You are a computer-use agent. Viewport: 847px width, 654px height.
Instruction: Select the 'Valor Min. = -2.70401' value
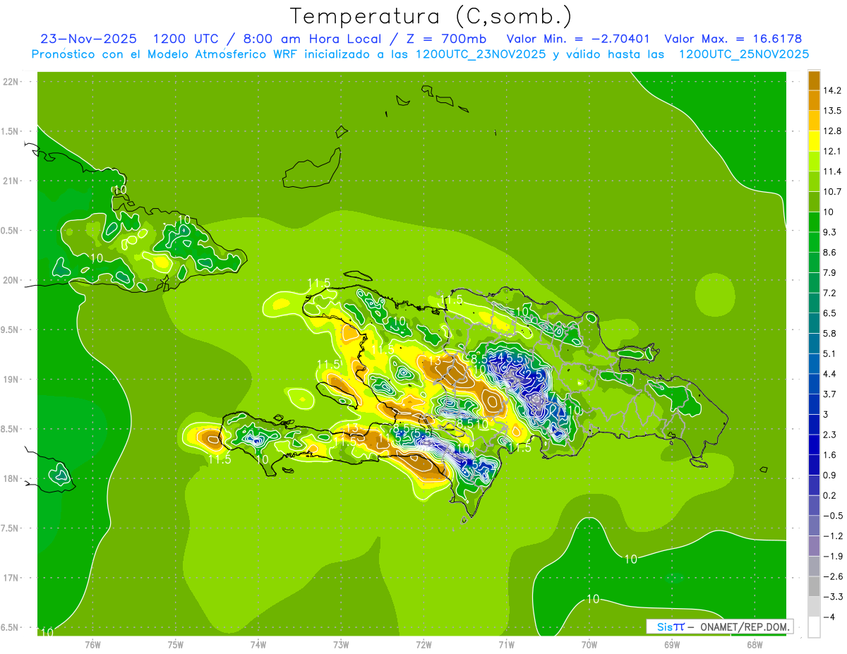pos(579,39)
